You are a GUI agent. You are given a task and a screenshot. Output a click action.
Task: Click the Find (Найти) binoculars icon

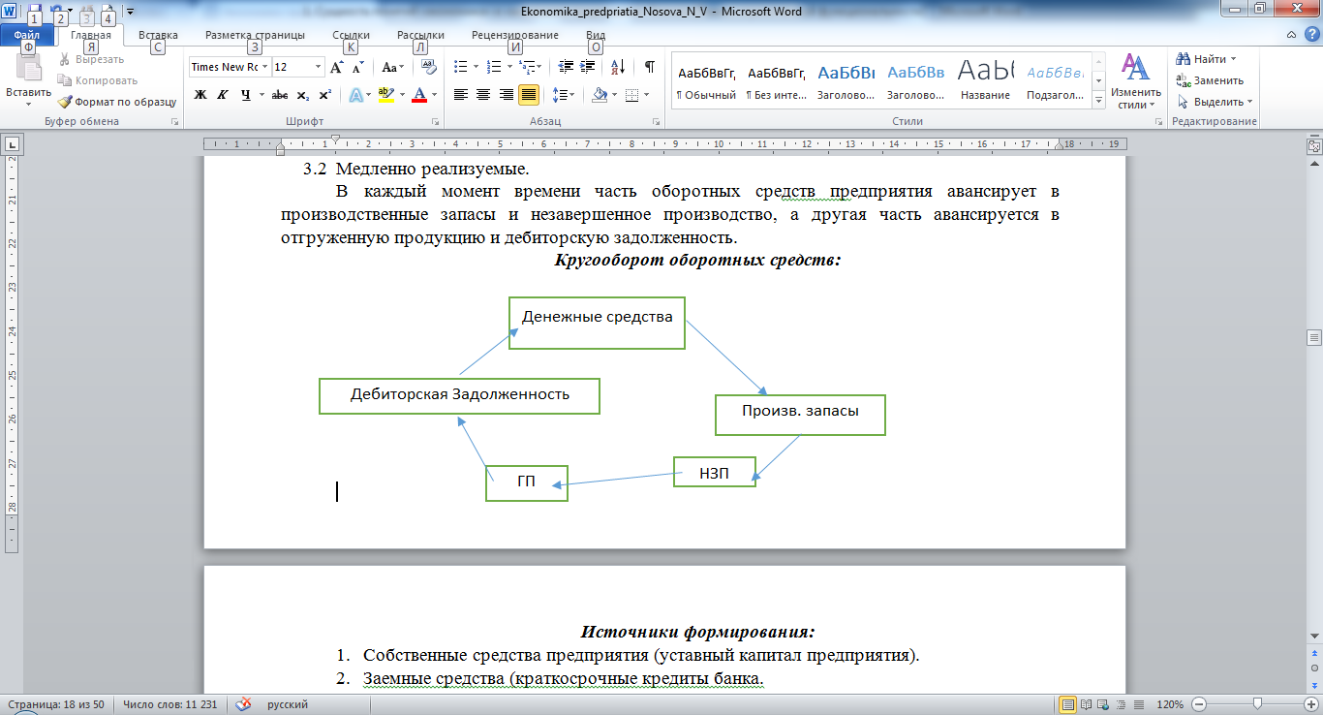[1184, 59]
